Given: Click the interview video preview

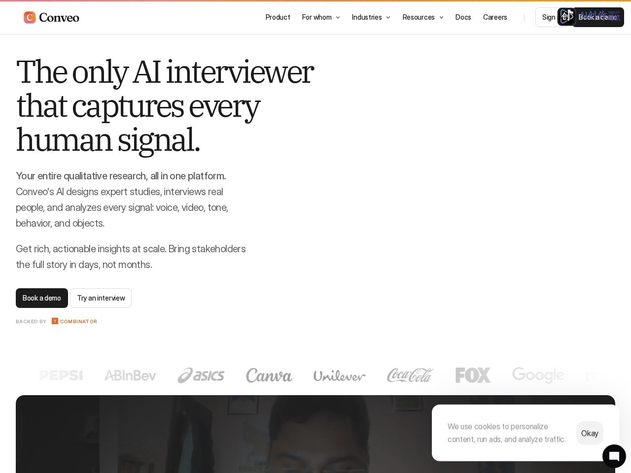Looking at the screenshot, I should click(x=315, y=434).
